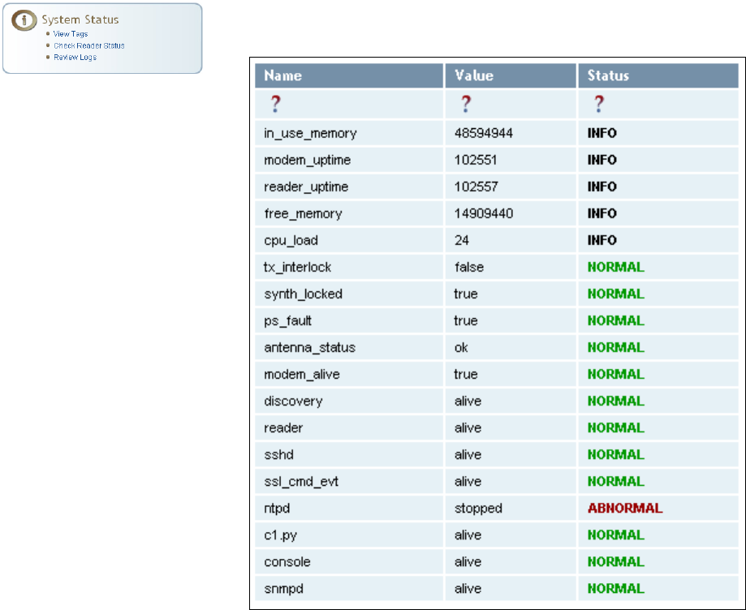Select the ok value for antenna_status
The height and width of the screenshot is (610, 746).
[x=461, y=347]
